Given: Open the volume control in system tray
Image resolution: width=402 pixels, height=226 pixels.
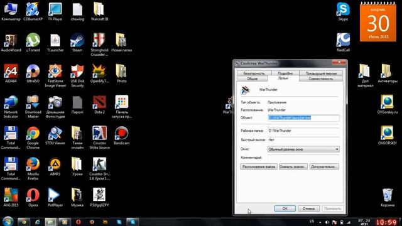Looking at the screenshot, I should (x=327, y=222).
